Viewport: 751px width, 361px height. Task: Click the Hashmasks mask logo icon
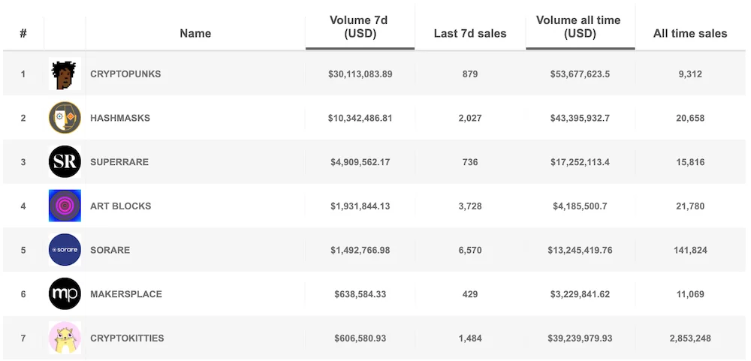pos(65,118)
